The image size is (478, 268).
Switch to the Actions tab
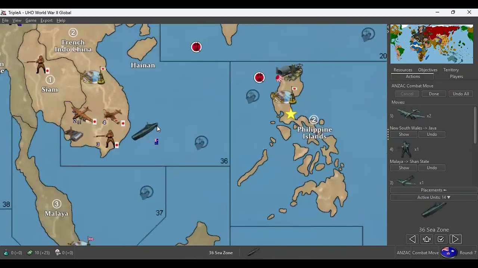413,77
